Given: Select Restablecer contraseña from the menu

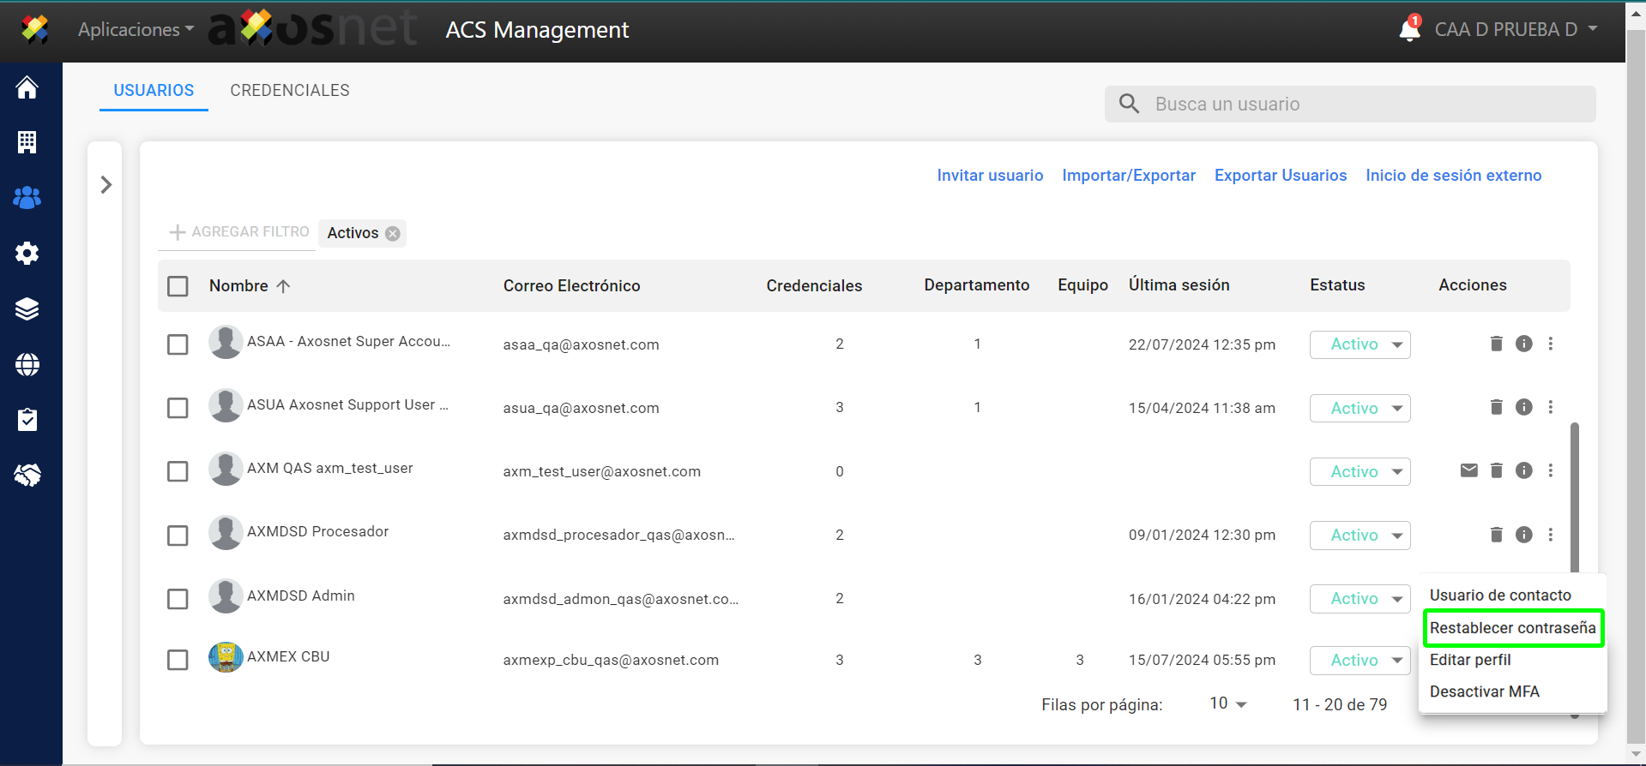Looking at the screenshot, I should click(1512, 628).
